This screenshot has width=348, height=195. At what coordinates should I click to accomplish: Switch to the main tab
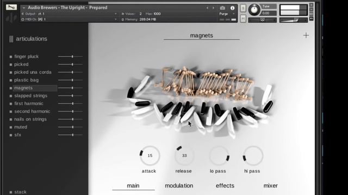point(133,186)
